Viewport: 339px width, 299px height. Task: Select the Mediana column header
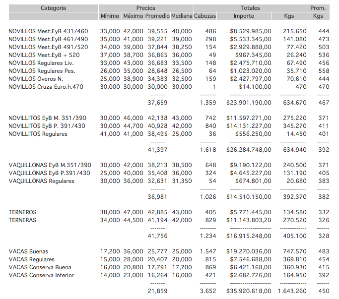(x=182, y=16)
